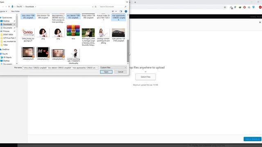
Task: Click the blue shield browser extension icon
Action: (253, 7)
